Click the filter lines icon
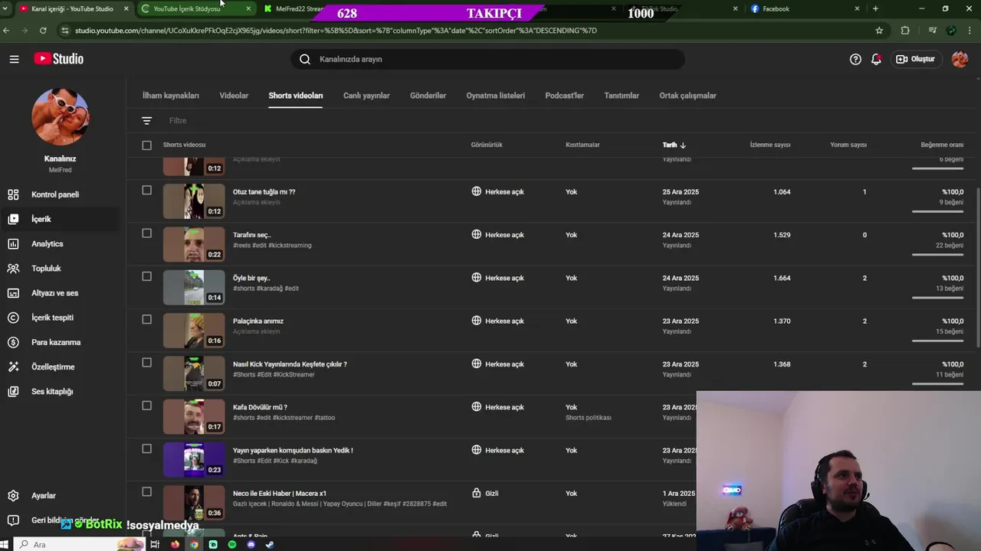The image size is (981, 551). 147,121
